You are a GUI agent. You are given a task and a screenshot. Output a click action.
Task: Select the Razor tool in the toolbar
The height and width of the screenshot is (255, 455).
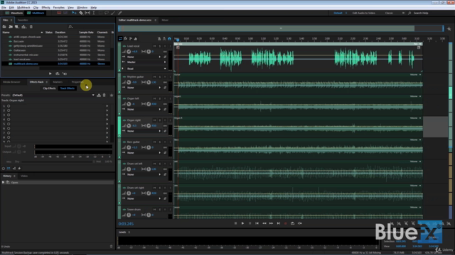pos(81,13)
